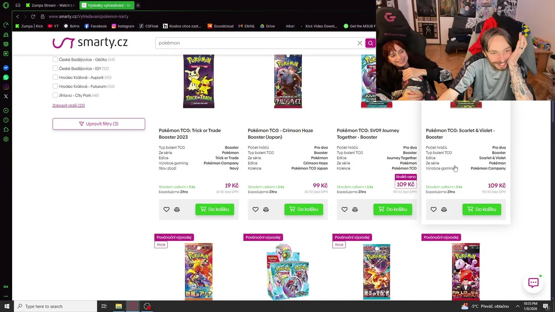The image size is (555, 312).
Task: Go to smarty.cz homepage logo
Action: pos(90,42)
